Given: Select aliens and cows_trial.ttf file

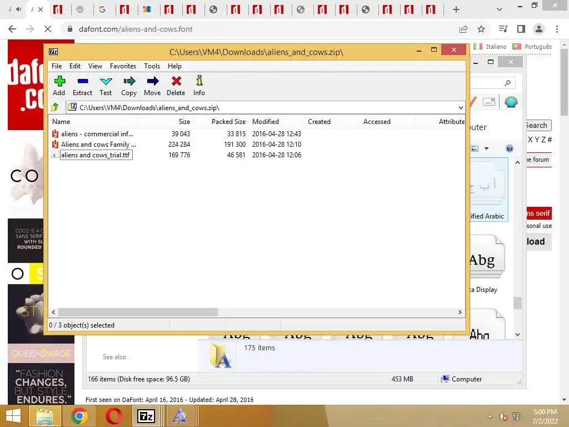Looking at the screenshot, I should point(92,155).
